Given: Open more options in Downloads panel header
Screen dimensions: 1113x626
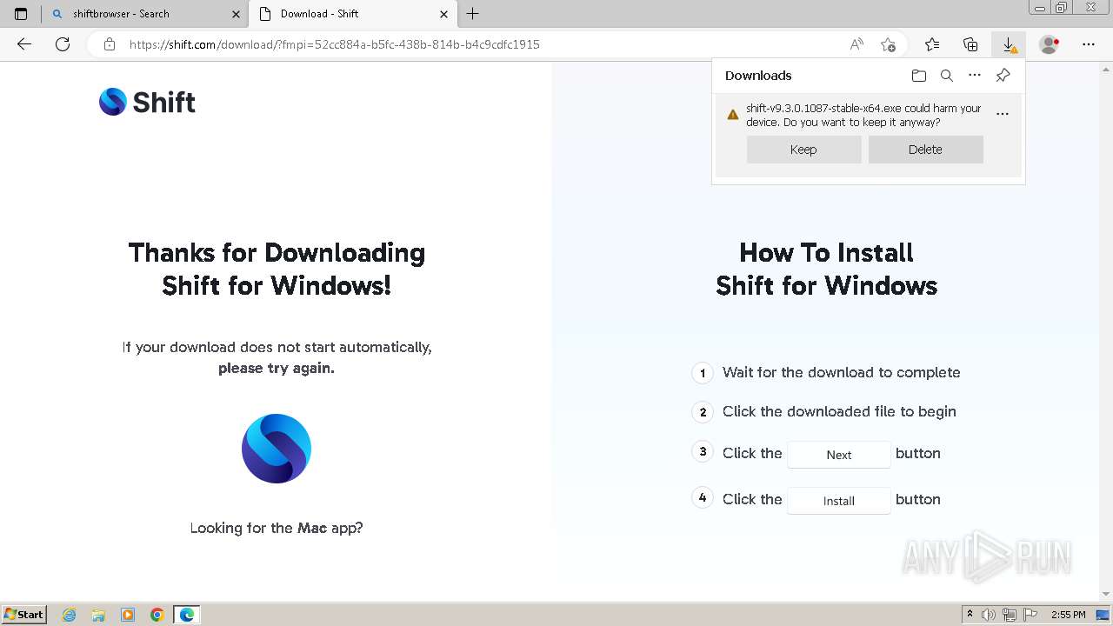Looking at the screenshot, I should [975, 76].
